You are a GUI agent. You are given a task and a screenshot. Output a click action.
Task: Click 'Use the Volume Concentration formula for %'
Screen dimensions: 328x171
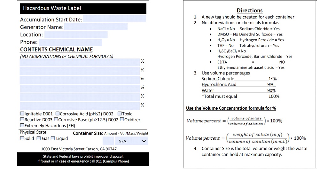click(x=231, y=108)
